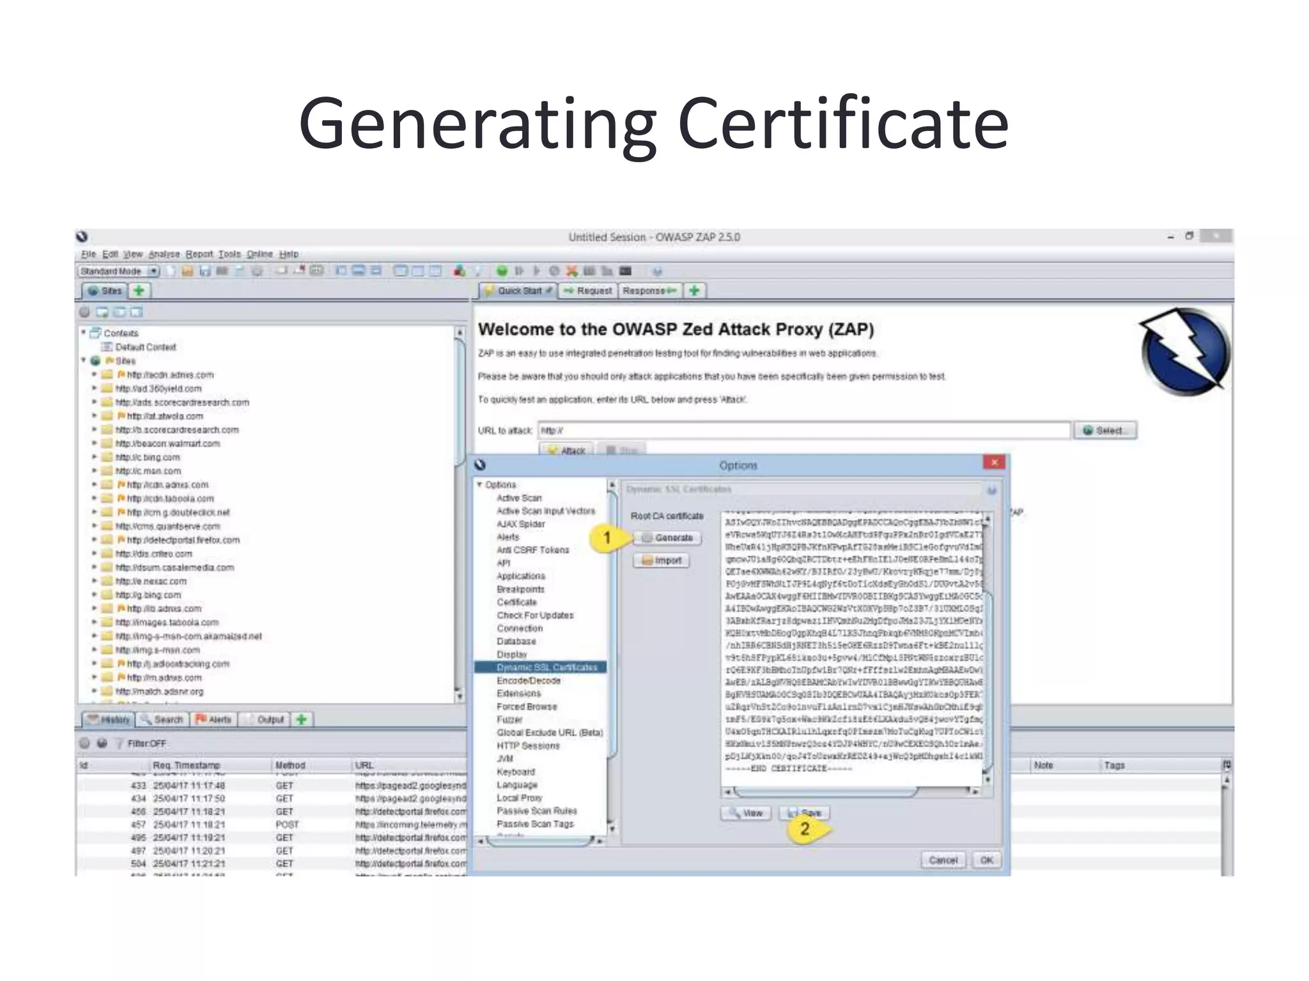
Task: Click the Options category list vertical scrollbar
Action: click(x=612, y=658)
